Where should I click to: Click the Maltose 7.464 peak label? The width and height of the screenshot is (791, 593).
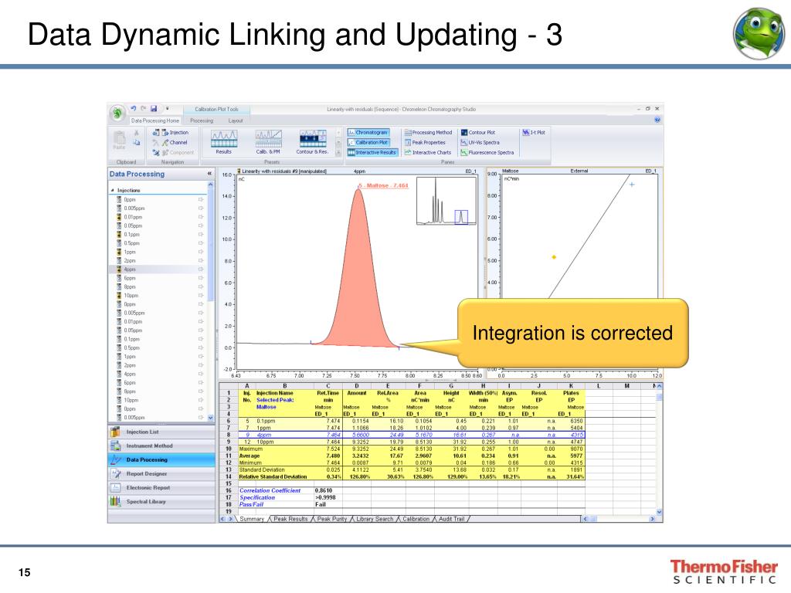(385, 185)
